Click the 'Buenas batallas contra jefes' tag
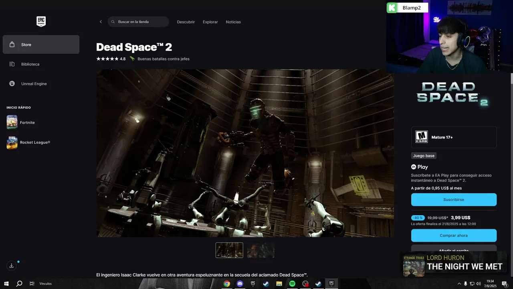513x289 pixels. coord(164,59)
